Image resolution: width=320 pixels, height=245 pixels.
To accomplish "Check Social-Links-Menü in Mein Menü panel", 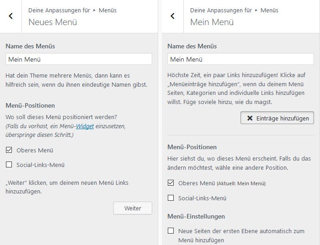I will (x=171, y=198).
